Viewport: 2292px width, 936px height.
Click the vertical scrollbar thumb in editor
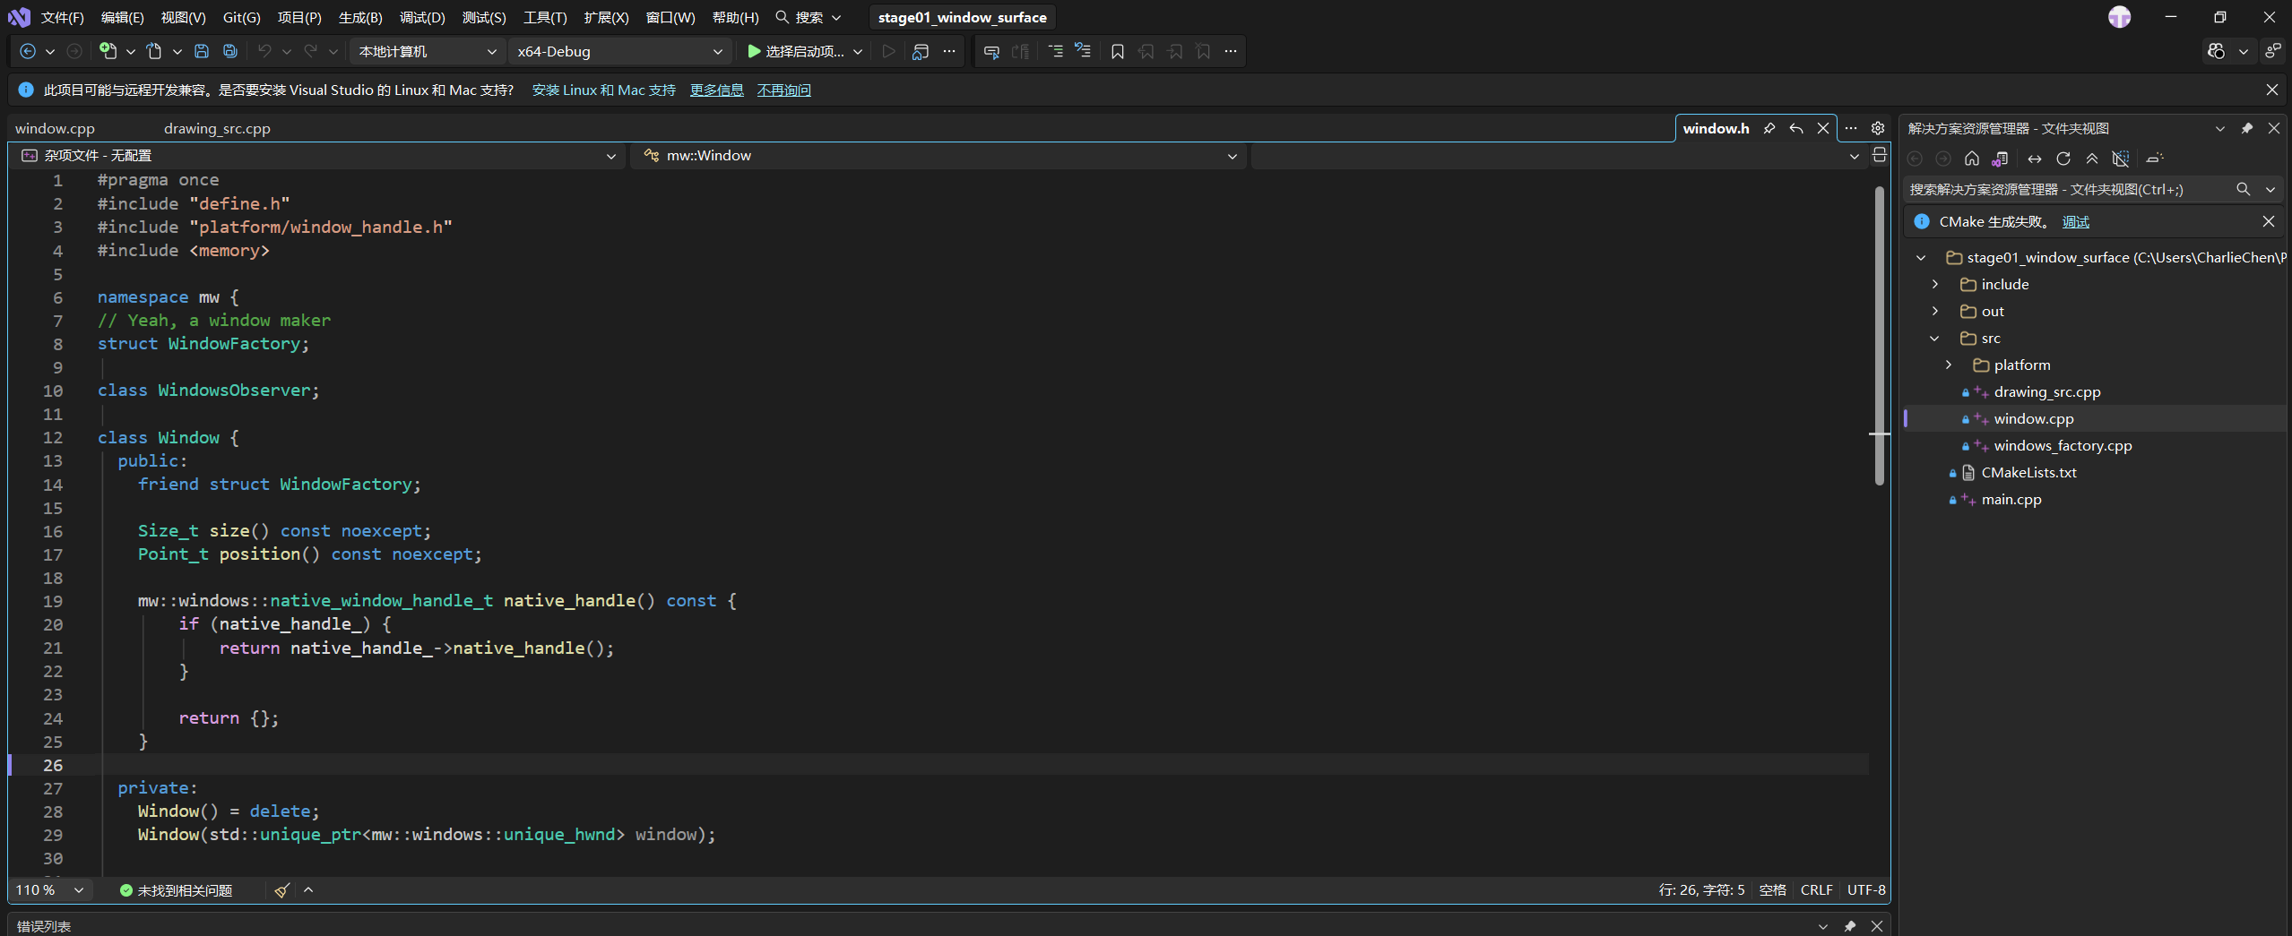click(x=1880, y=336)
